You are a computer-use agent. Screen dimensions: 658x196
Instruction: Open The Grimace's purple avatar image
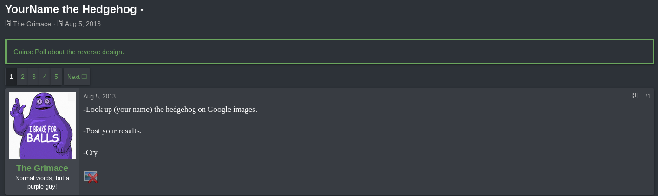(42, 125)
